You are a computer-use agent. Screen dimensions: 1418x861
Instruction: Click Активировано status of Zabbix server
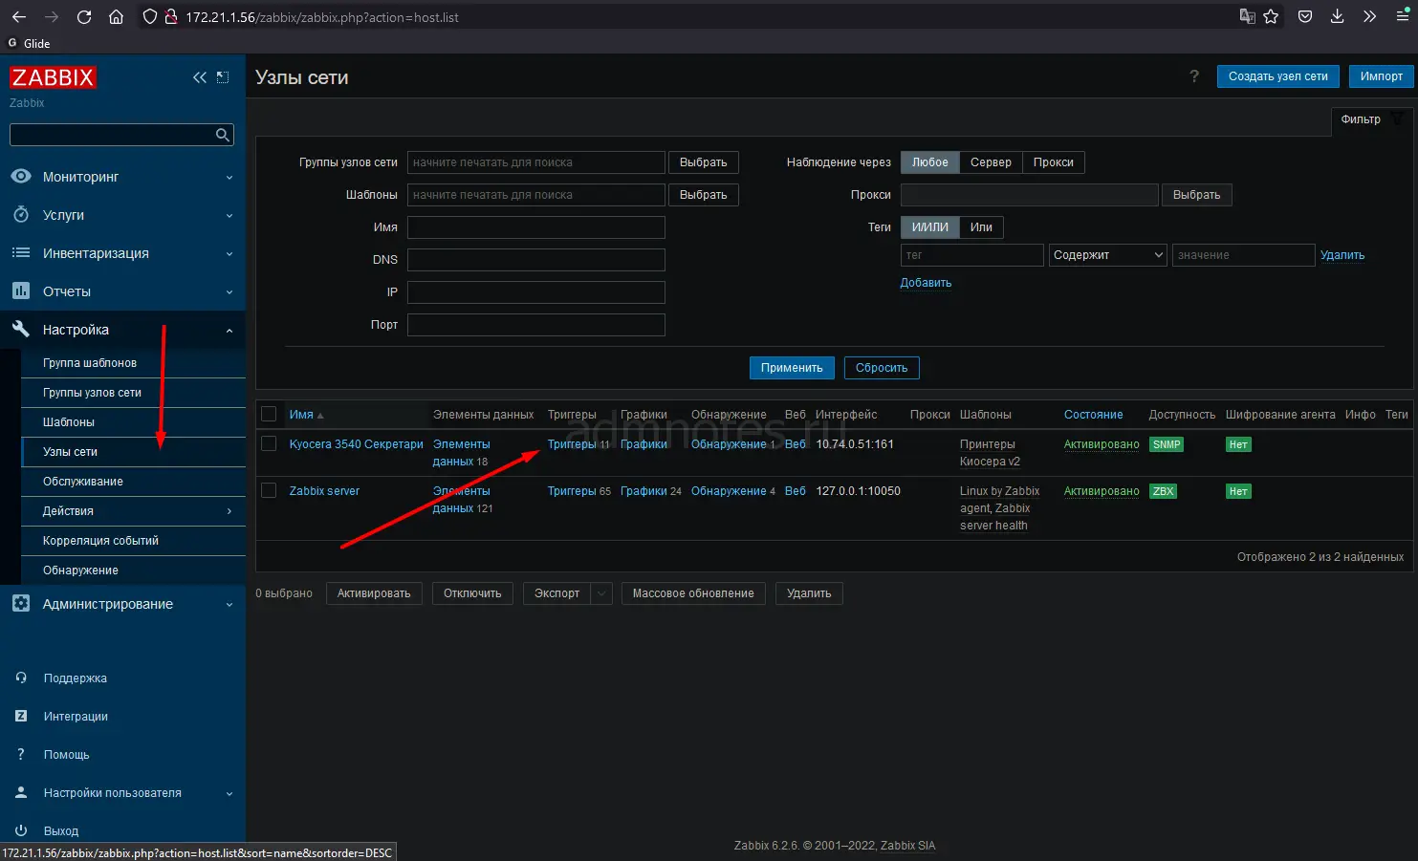coord(1102,491)
